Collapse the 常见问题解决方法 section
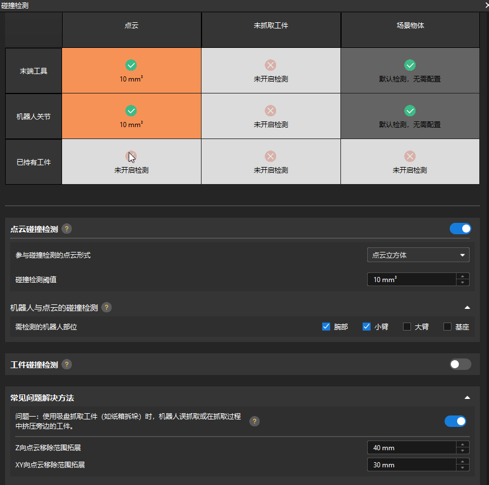Viewport: 489px width, 485px height. pos(467,398)
